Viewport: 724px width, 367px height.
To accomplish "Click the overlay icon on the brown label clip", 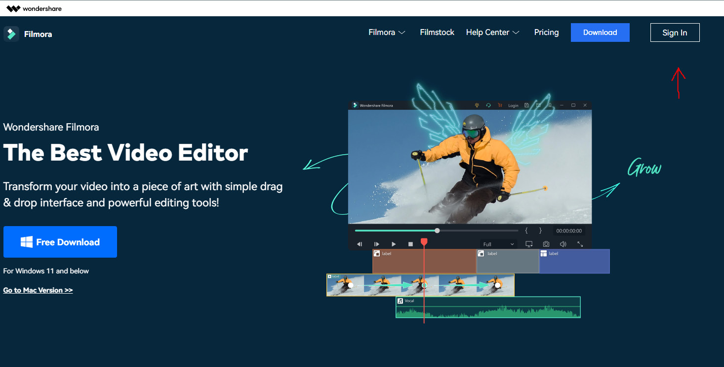I will pyautogui.click(x=377, y=254).
